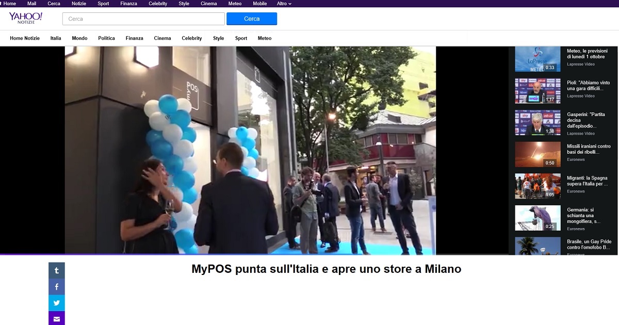Viewport: 619px width, 325px height.
Task: Open 'Migranti: la Spagna supera' title
Action: point(588,181)
